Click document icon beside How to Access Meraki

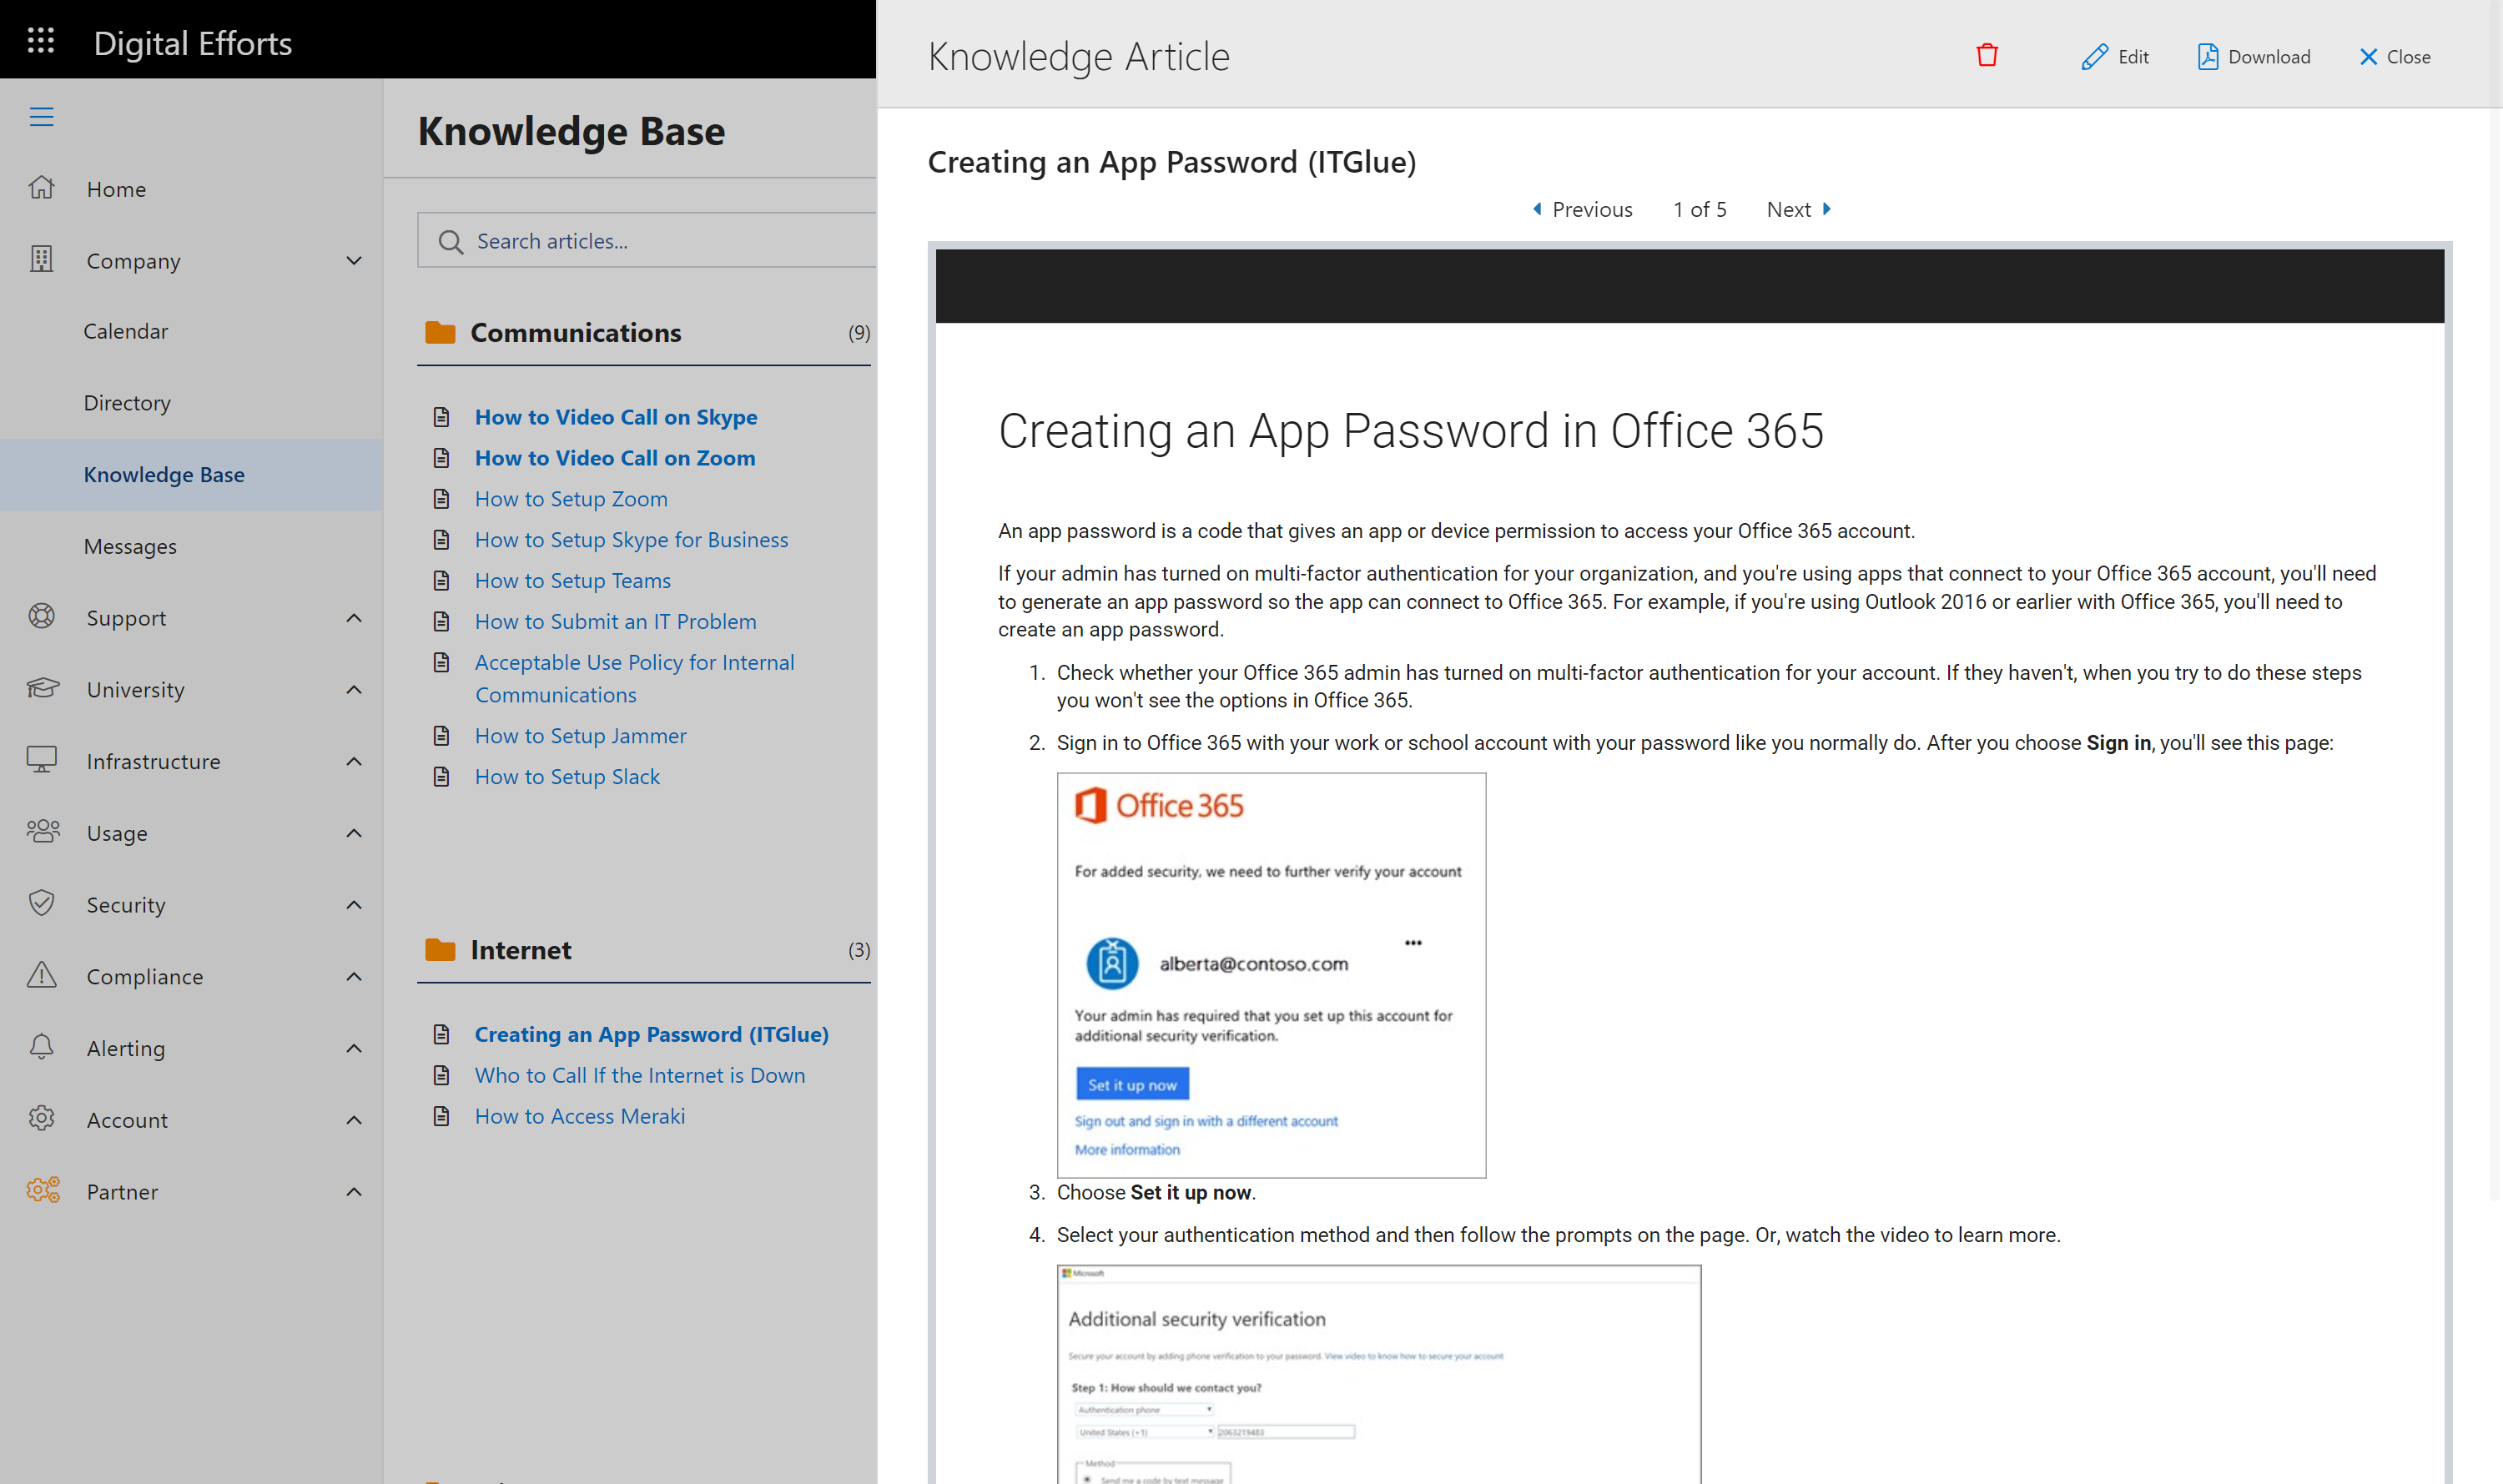coord(441,1115)
